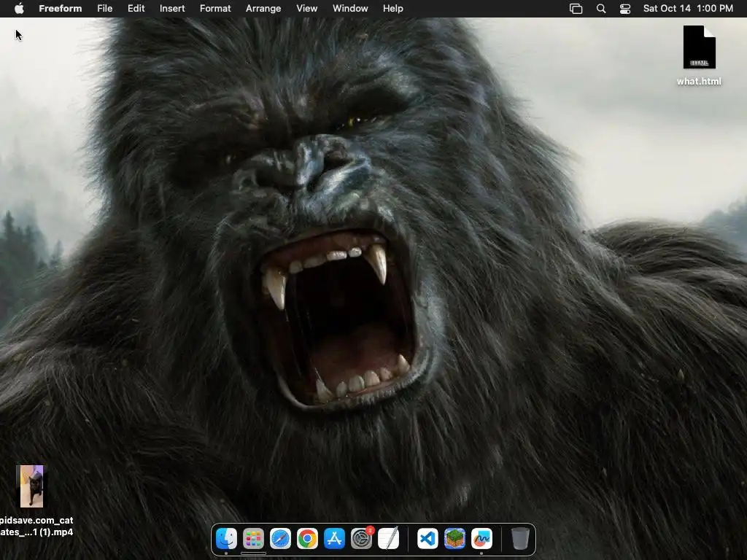Open System Settings with badge in Dock
This screenshot has height=560, width=747.
click(x=362, y=539)
